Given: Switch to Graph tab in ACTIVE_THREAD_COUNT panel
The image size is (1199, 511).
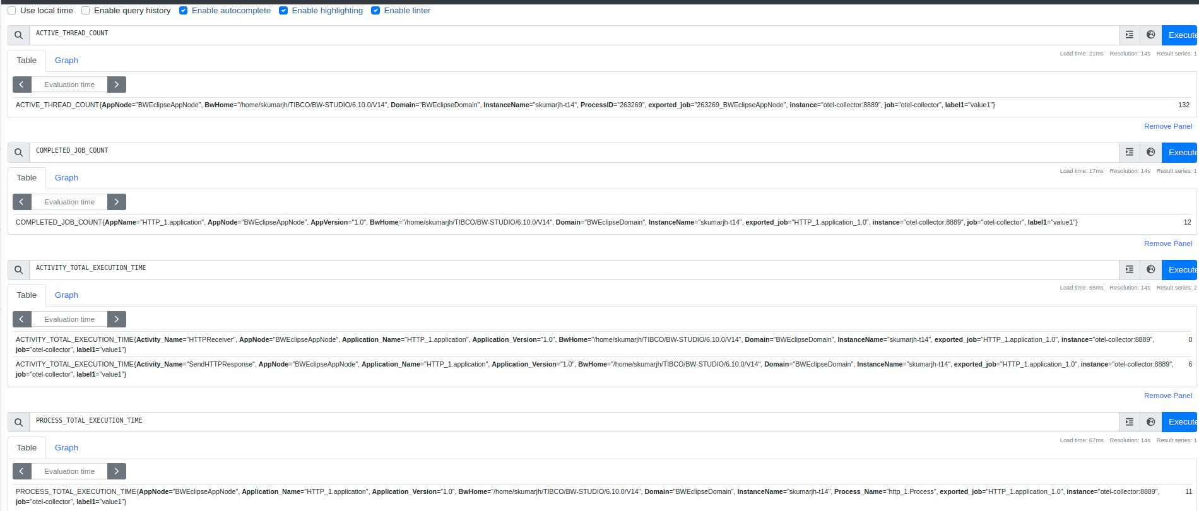Looking at the screenshot, I should [x=66, y=61].
